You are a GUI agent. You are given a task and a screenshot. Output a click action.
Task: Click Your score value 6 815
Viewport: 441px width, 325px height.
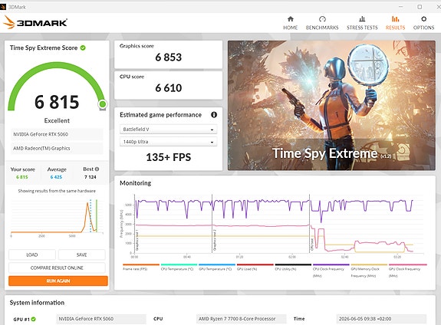coord(22,177)
